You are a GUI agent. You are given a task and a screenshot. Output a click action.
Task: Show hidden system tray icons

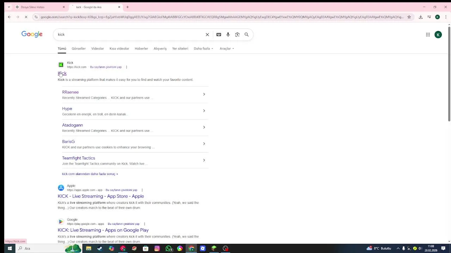(399, 248)
